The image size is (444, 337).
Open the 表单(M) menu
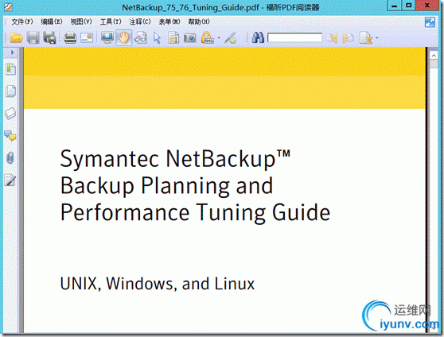point(169,21)
